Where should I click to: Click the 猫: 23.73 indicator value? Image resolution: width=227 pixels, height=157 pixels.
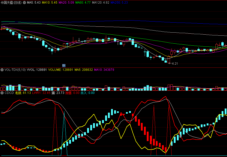(x=58, y=93)
